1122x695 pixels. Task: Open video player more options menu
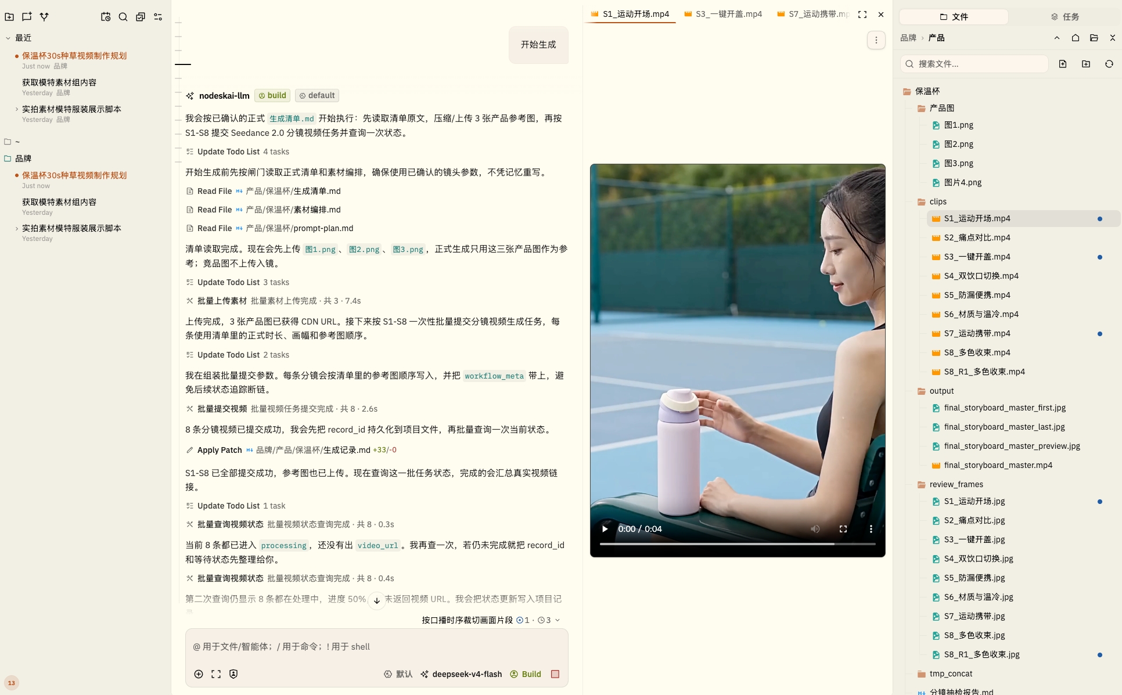pyautogui.click(x=871, y=529)
